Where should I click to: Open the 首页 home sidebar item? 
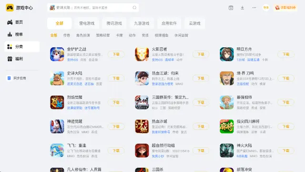22,22
